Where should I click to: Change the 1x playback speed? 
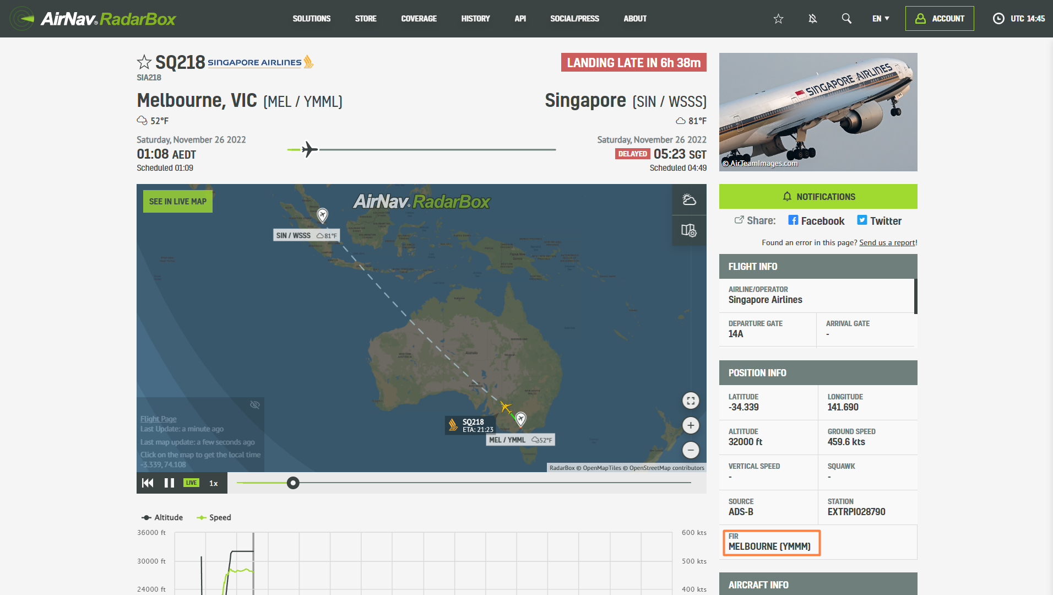coord(214,483)
